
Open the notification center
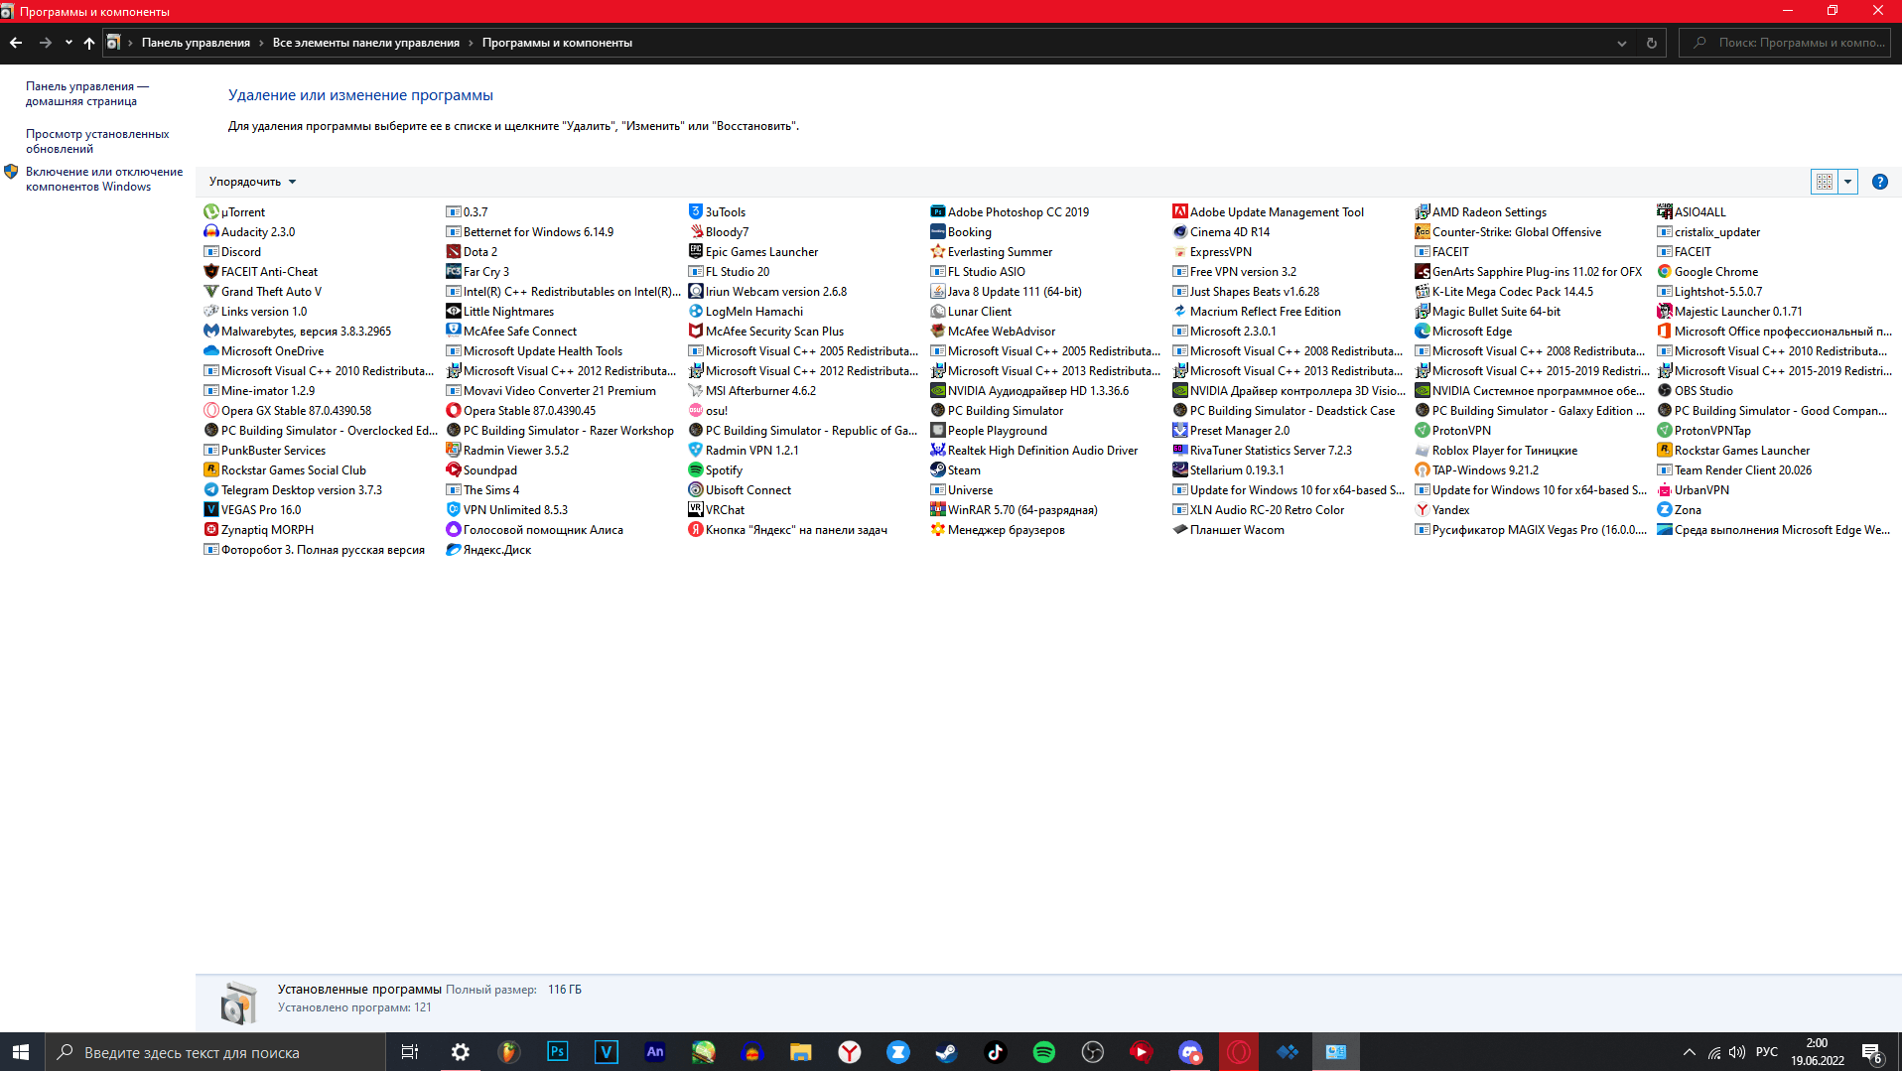[x=1872, y=1052]
